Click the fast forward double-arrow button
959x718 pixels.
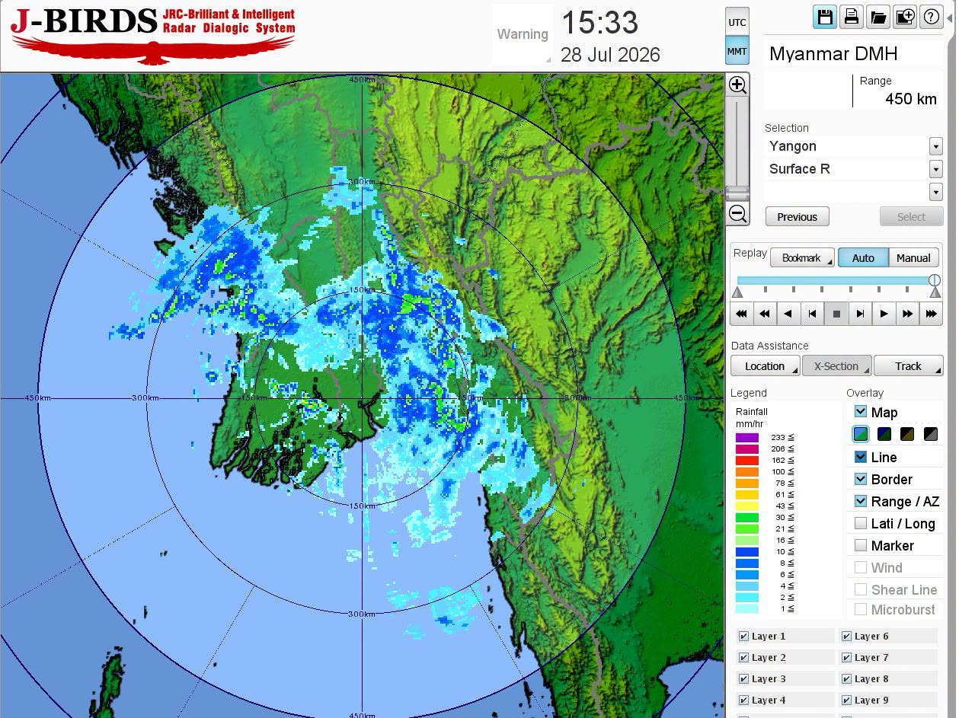tap(907, 314)
